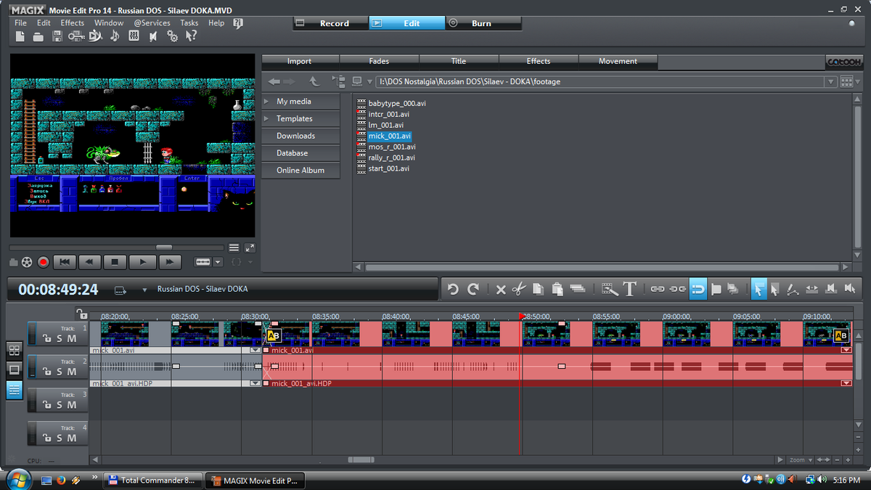Viewport: 871px width, 490px height.
Task: Open the object menu arrow on first mick_001.avi clip
Action: point(254,350)
